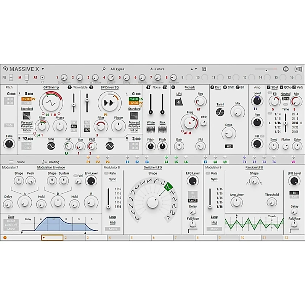Viewport: 305px width, 305px height.
Task: Enable Sync in the SDel effect
Action: [x=286, y=98]
